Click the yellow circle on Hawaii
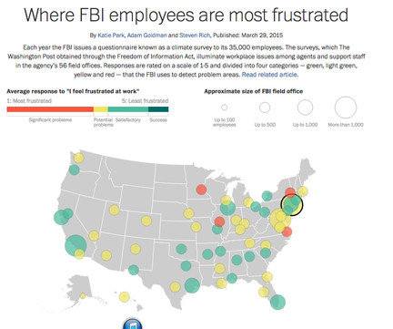The image size is (393, 329). click(x=125, y=297)
